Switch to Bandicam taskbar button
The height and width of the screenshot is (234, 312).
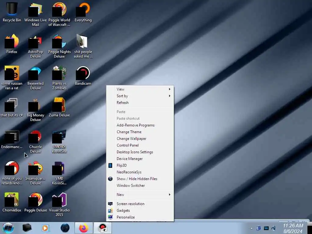tap(102, 228)
